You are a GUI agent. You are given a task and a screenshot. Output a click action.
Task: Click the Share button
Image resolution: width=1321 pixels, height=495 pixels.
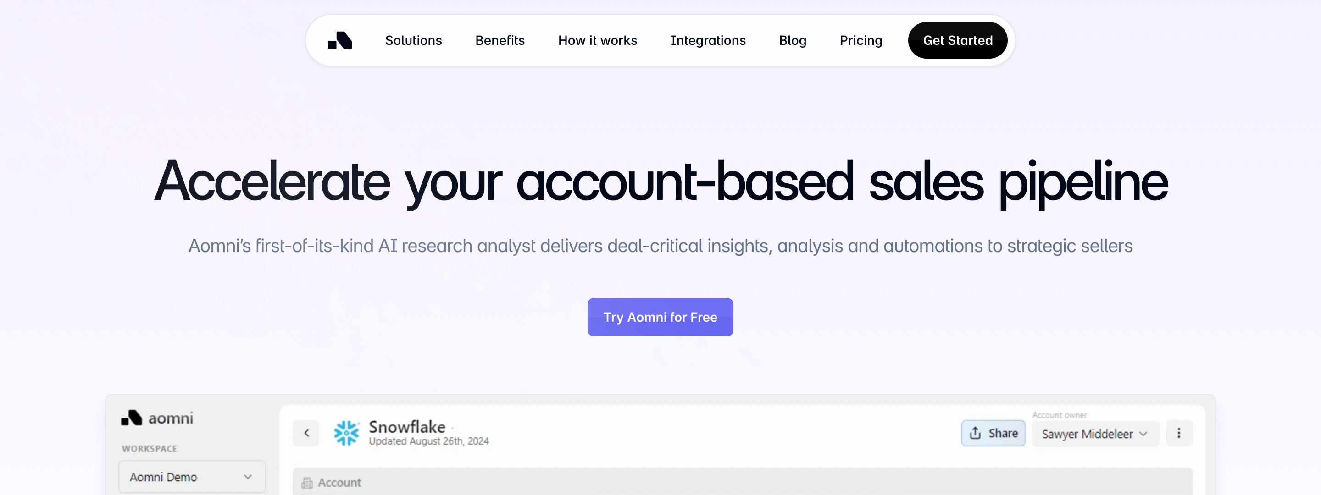994,433
